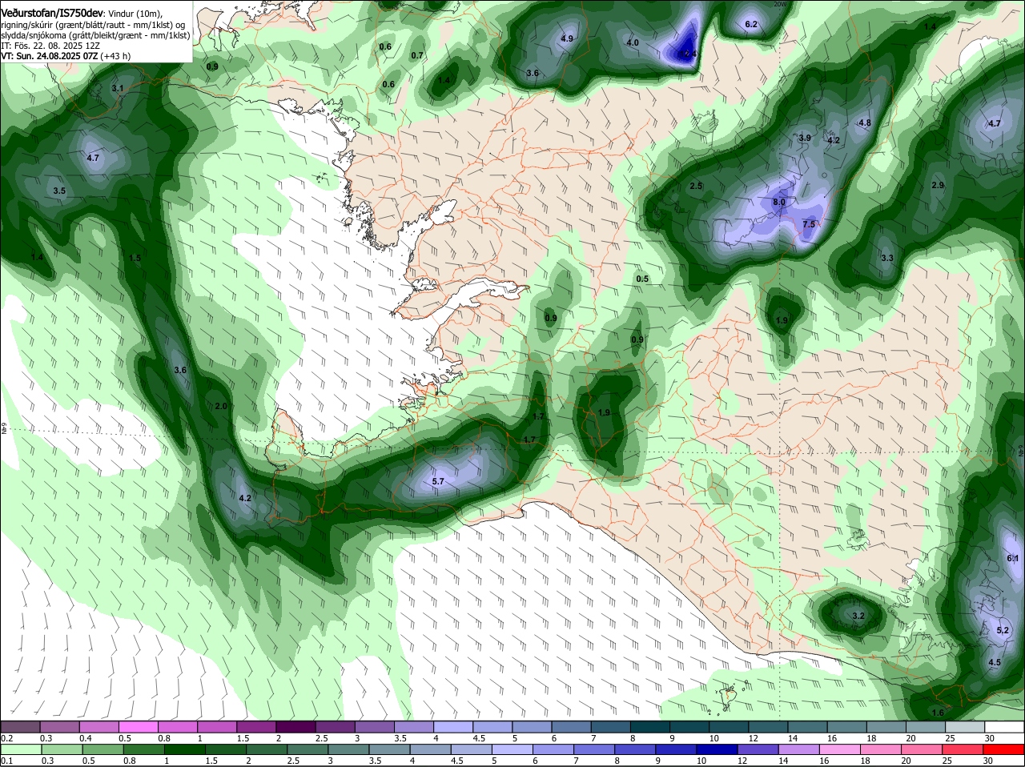Click the 4.0 precipitation value label
This screenshot has width=1025, height=767.
(633, 42)
